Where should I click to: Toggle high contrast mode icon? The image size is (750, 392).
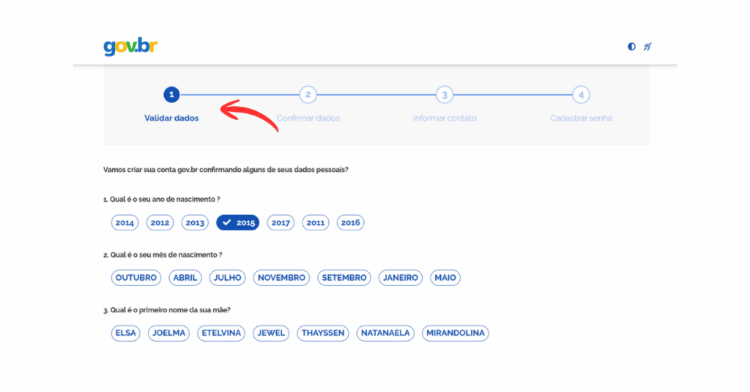point(631,47)
